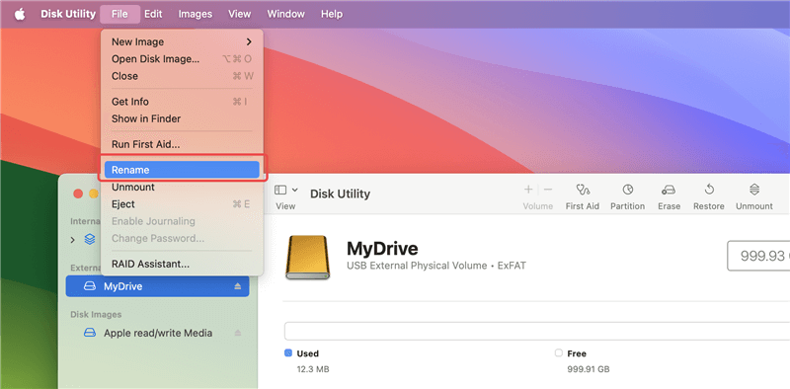Click the 999.93 capacity box
The image size is (790, 389).
(758, 256)
